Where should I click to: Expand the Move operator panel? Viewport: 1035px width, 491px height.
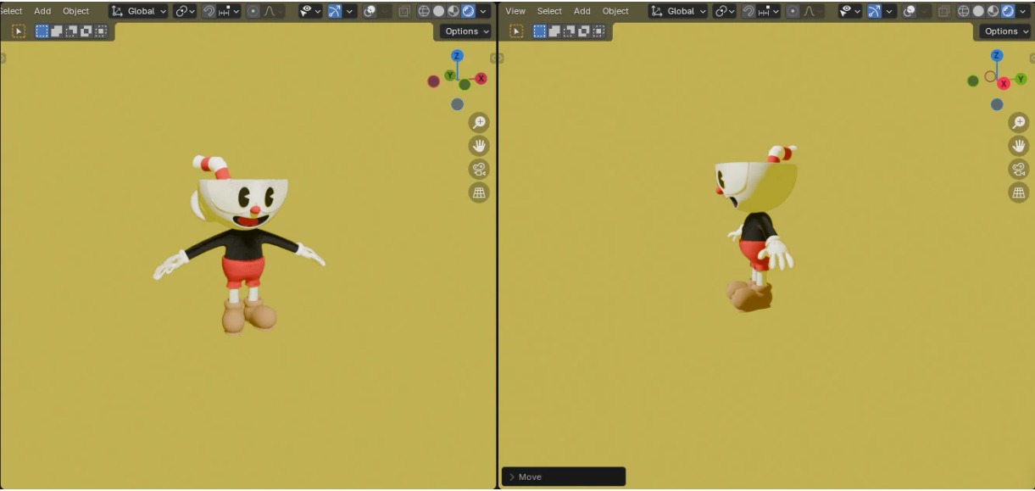tap(564, 477)
